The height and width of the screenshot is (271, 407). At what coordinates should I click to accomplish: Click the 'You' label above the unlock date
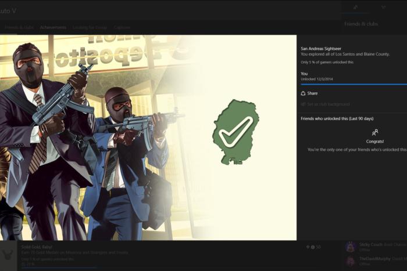pos(304,74)
